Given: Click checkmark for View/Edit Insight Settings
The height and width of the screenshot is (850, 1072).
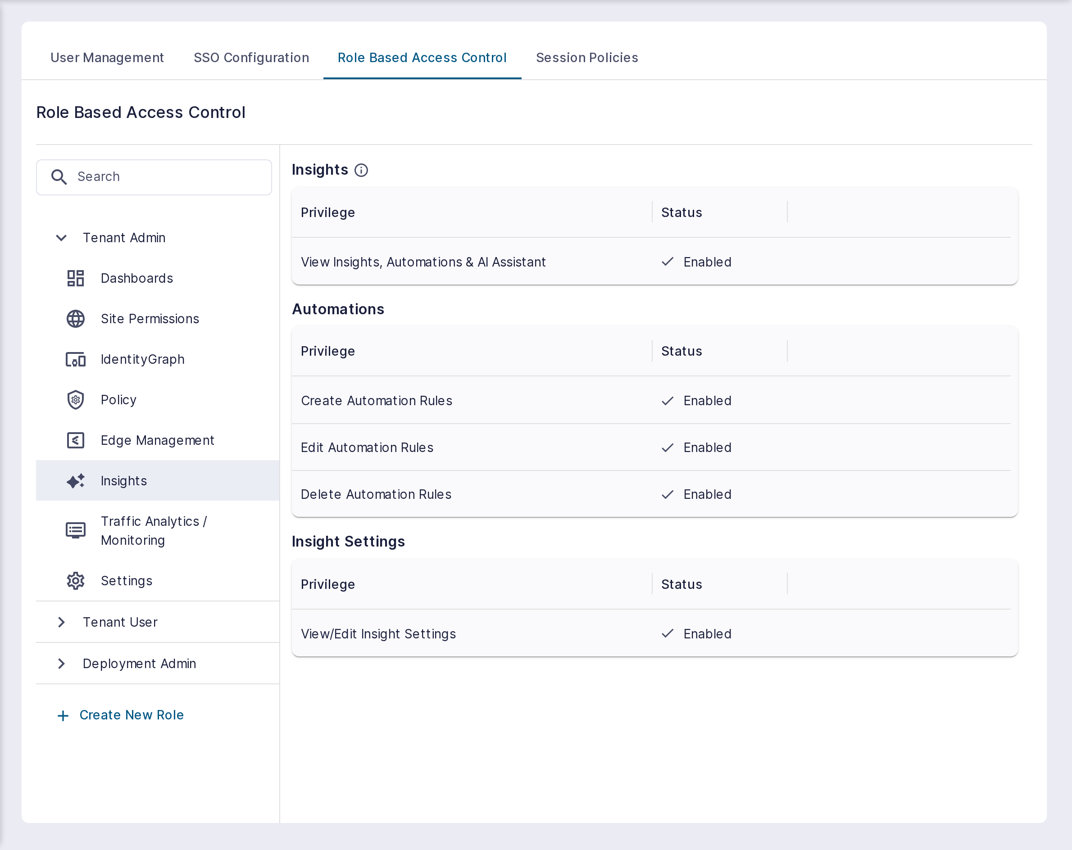Looking at the screenshot, I should [x=667, y=633].
